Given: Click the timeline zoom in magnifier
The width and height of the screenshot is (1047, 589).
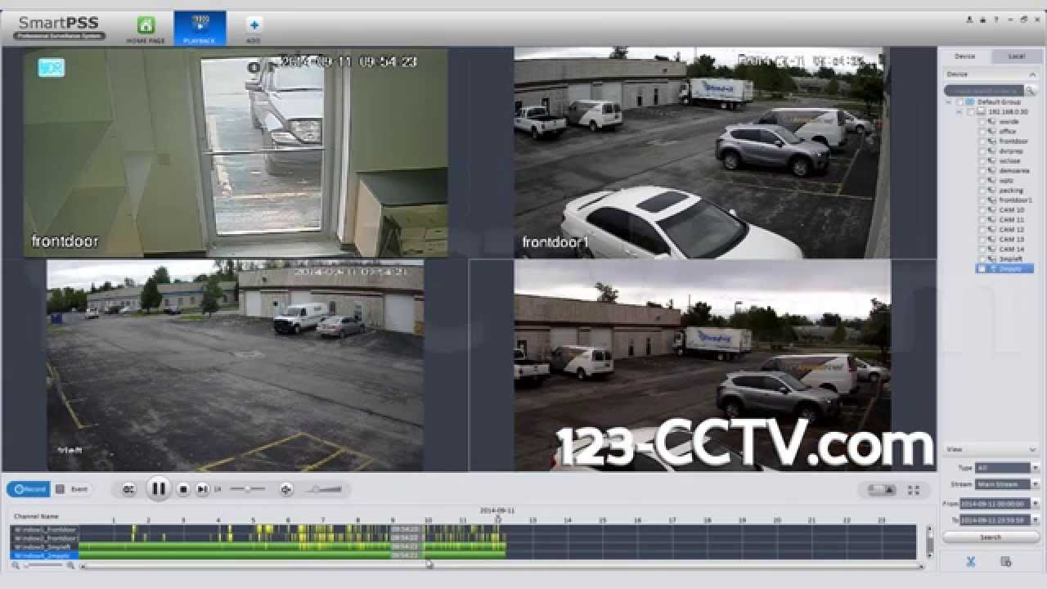Looking at the screenshot, I should coord(71,565).
